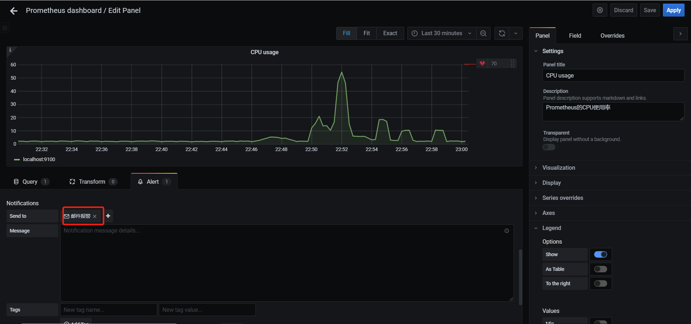
Task: Remove the 邮件报警 notification channel
Action: click(95, 216)
